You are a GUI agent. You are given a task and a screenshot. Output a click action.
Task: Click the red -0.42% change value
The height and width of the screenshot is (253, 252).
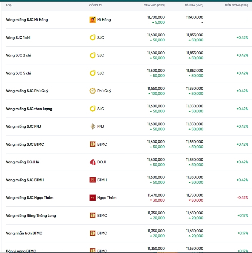tap(242, 198)
